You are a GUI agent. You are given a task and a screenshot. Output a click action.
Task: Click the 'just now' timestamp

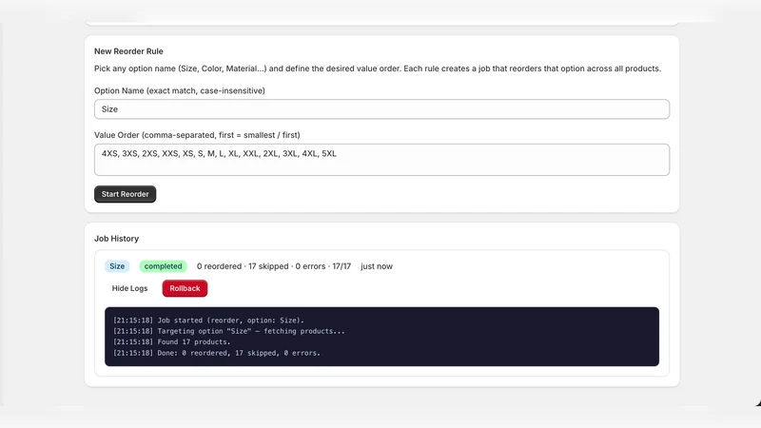point(377,266)
